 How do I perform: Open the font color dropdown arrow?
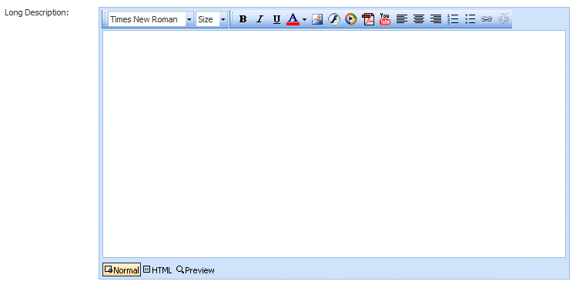pos(304,19)
